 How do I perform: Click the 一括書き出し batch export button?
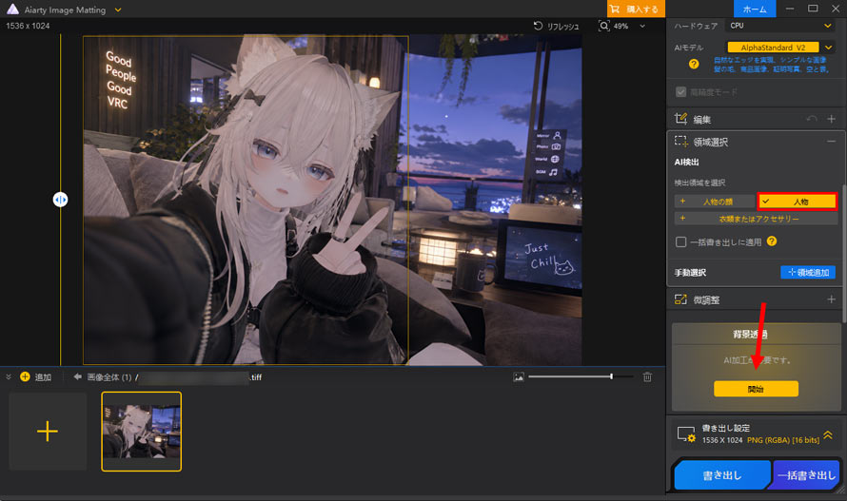click(x=806, y=475)
